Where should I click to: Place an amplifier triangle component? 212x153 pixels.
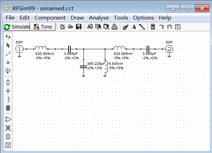click(8, 119)
